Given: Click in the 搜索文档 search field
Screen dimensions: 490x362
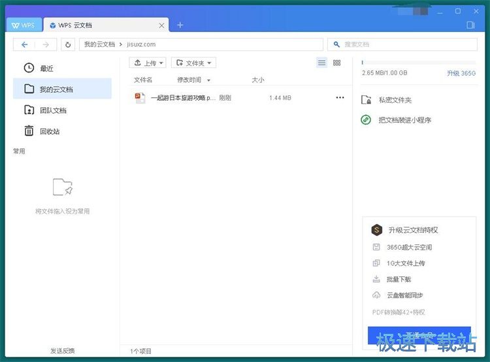Looking at the screenshot, I should [402, 44].
